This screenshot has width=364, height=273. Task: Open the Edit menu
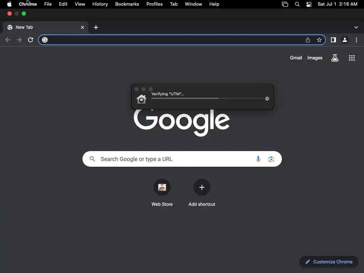63,4
